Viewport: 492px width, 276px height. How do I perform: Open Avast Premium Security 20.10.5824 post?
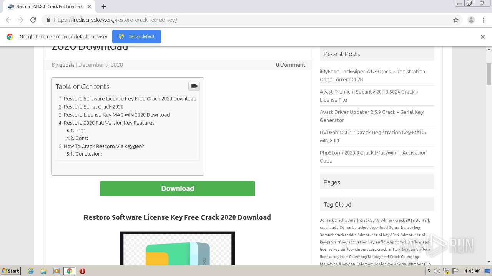pos(369,96)
